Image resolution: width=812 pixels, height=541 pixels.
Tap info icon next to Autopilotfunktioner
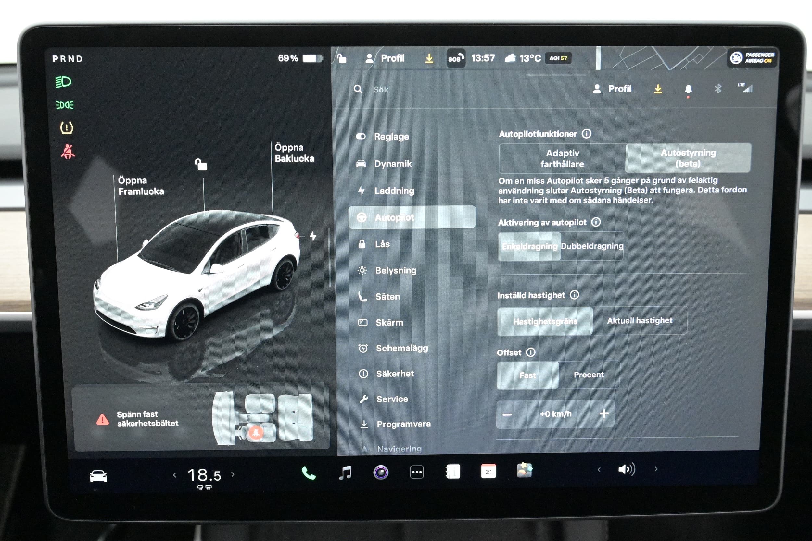point(587,133)
